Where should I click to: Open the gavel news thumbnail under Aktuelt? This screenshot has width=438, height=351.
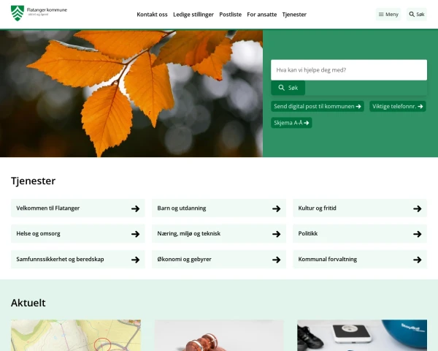point(219,336)
